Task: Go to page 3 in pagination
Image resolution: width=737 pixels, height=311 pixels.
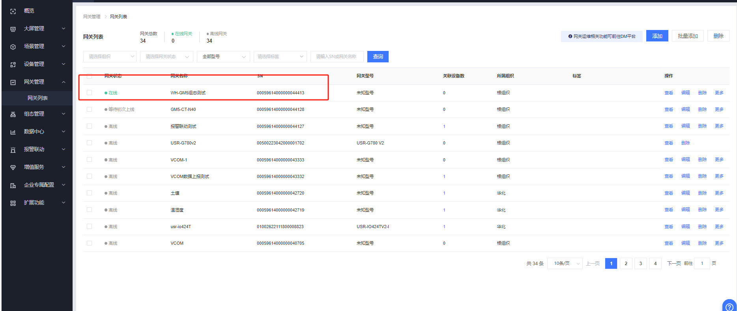Action: pyautogui.click(x=640, y=264)
